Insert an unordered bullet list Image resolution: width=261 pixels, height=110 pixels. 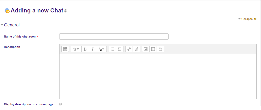point(112,49)
